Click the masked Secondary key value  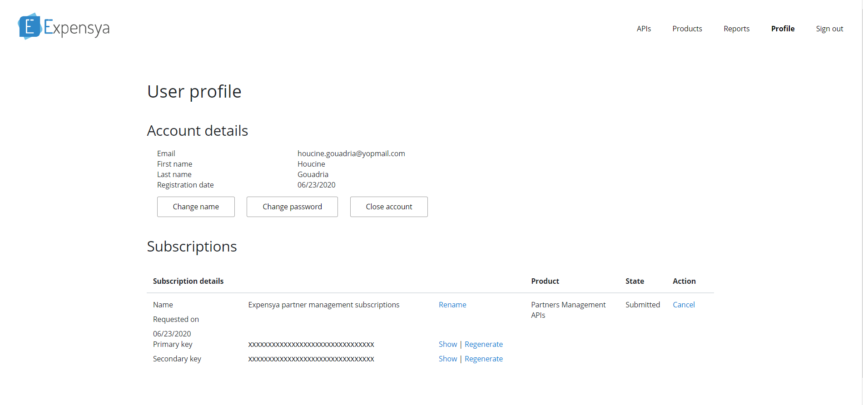tap(311, 359)
